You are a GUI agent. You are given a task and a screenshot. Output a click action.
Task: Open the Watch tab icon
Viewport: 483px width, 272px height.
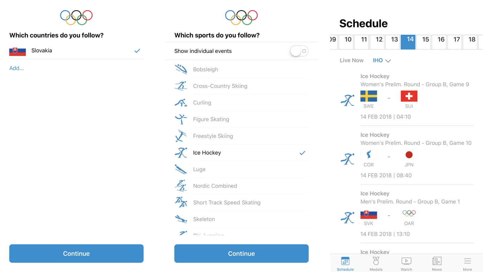(406, 261)
